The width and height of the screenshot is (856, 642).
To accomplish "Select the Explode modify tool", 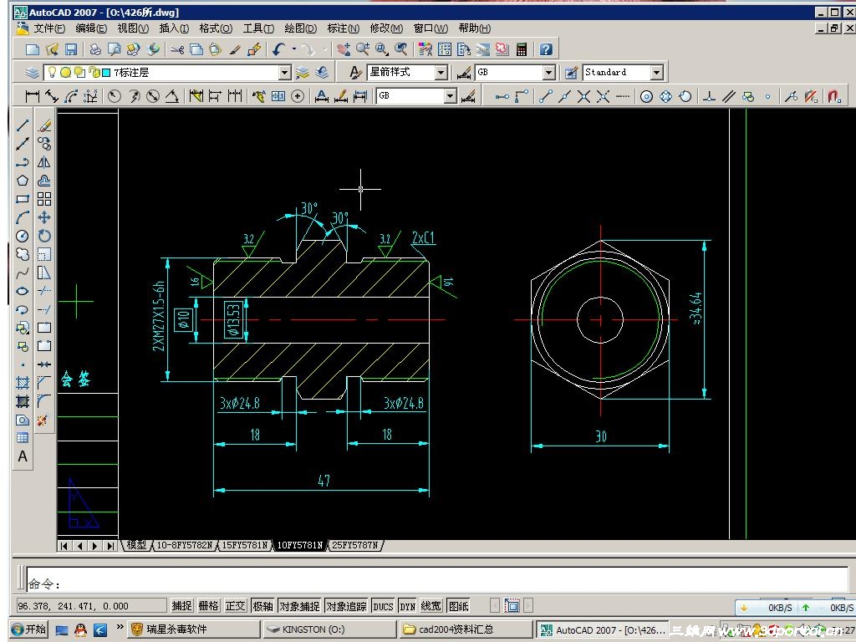I will 44,420.
